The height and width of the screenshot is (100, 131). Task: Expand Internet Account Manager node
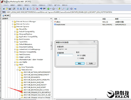13,21
